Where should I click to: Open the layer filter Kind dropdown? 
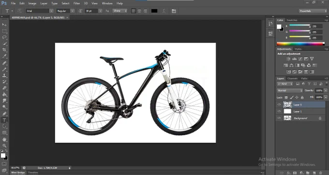284,84
